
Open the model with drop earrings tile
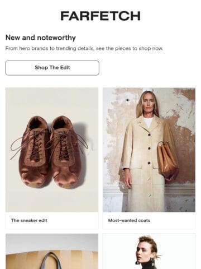[x=149, y=251]
